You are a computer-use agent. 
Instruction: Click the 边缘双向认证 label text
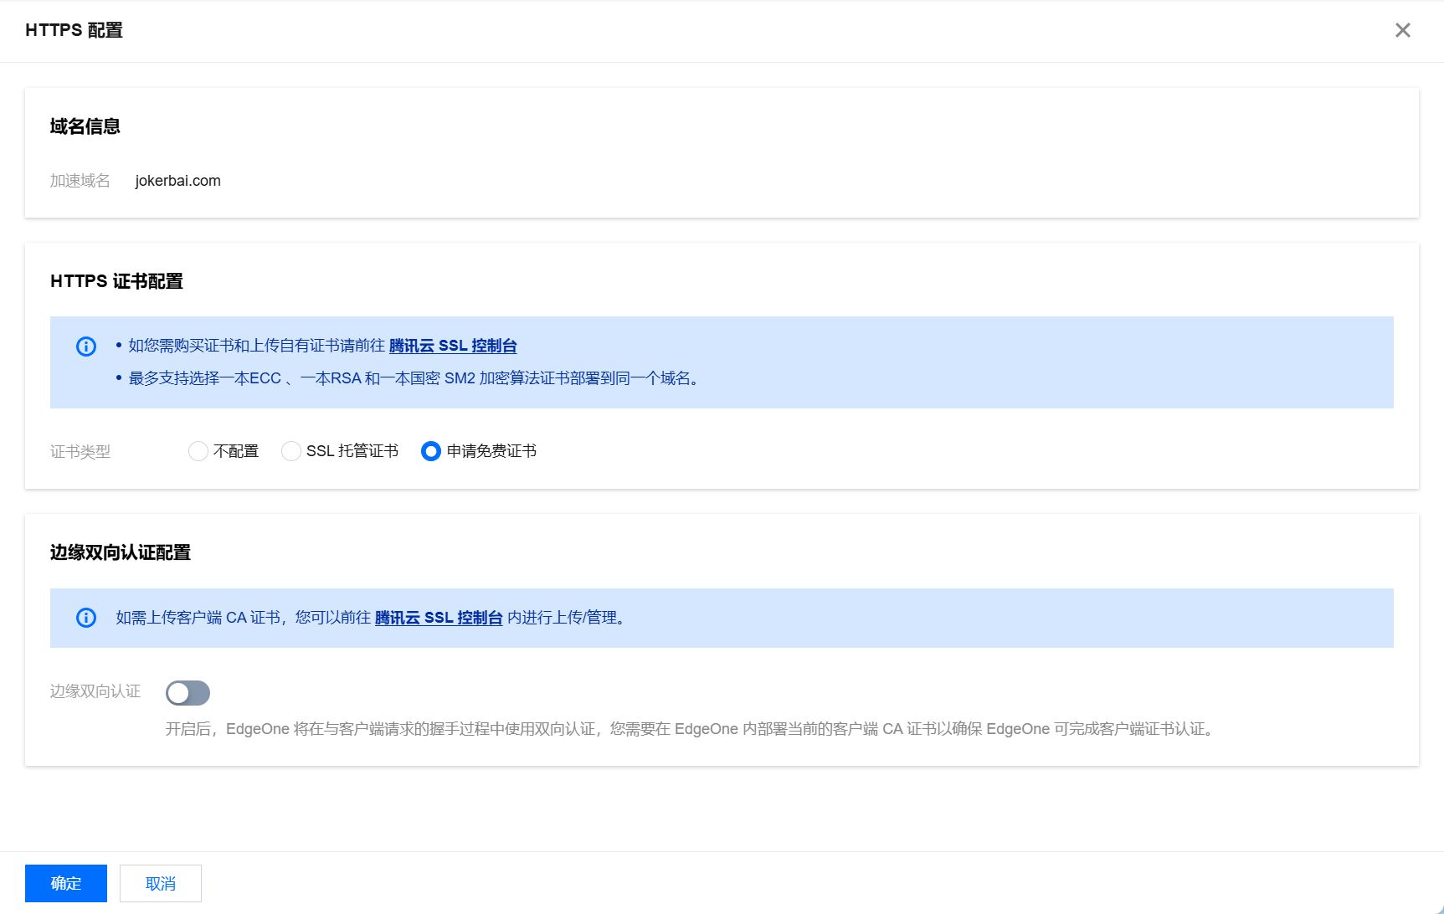[x=95, y=691]
